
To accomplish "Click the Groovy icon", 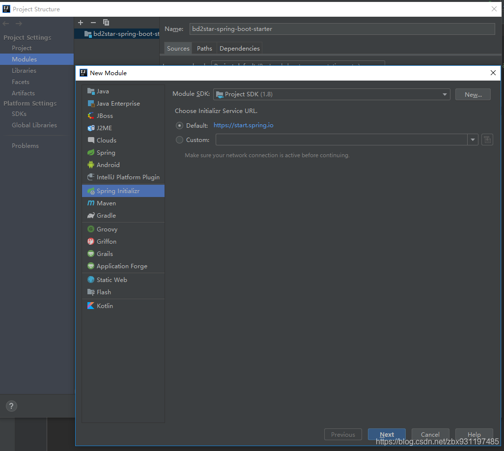I will (x=91, y=229).
